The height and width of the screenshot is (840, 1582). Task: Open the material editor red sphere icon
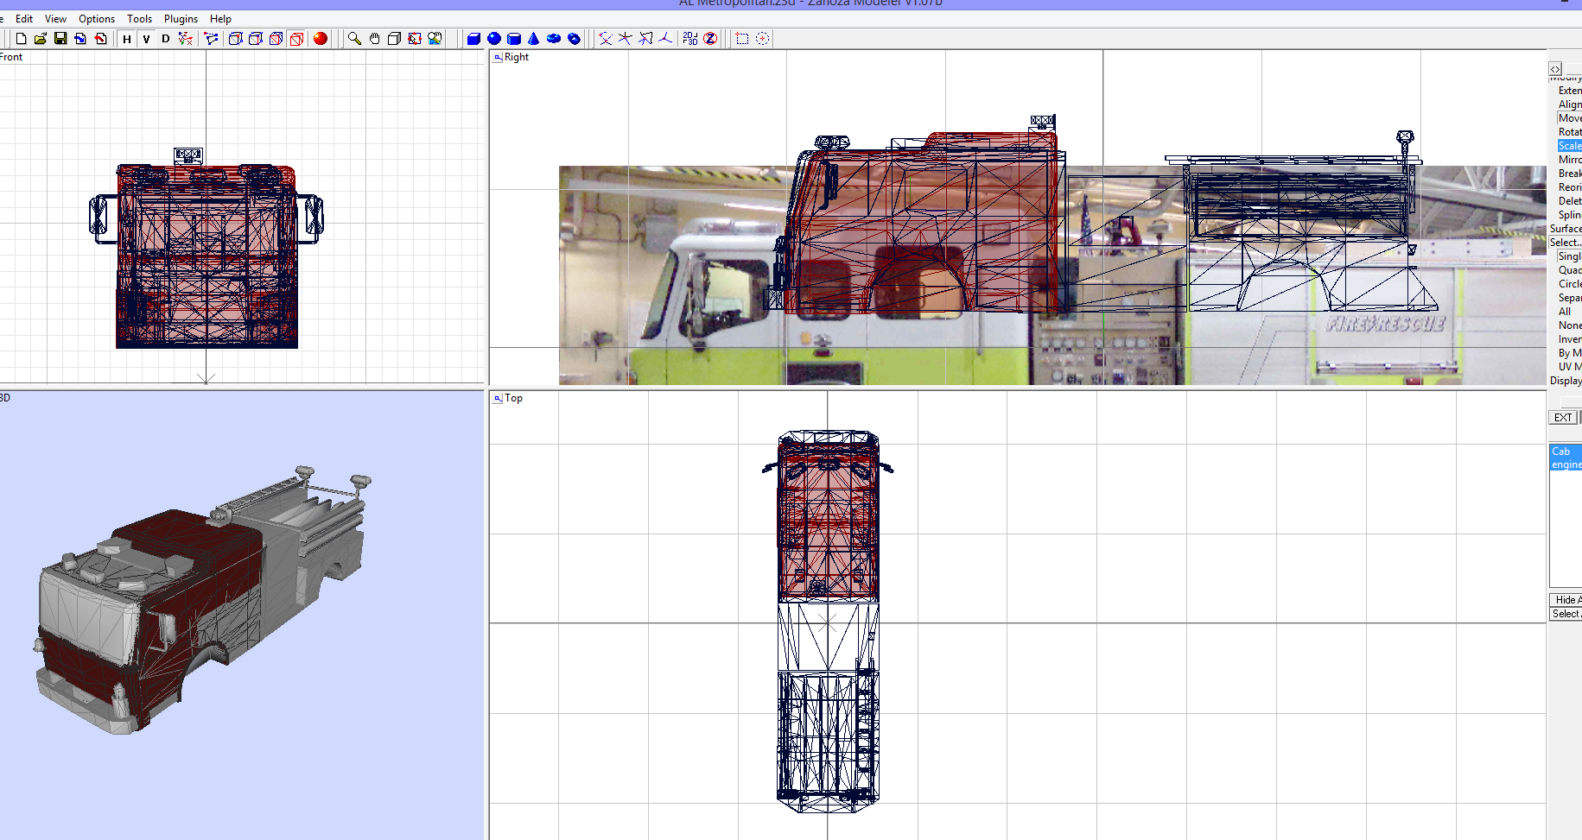click(x=320, y=38)
